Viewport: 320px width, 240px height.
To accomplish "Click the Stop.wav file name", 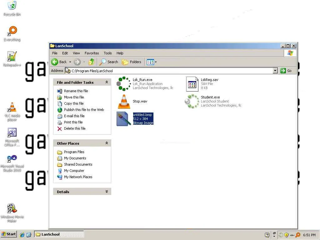I will point(140,102).
